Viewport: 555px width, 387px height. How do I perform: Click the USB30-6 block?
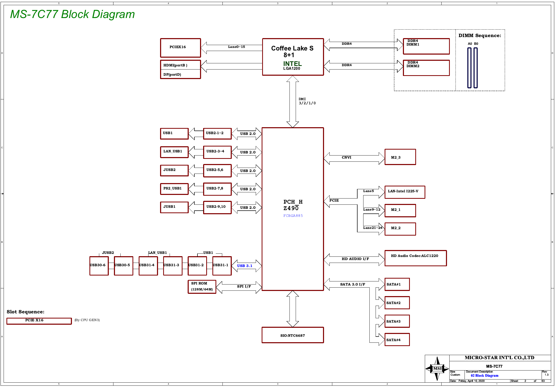click(99, 266)
